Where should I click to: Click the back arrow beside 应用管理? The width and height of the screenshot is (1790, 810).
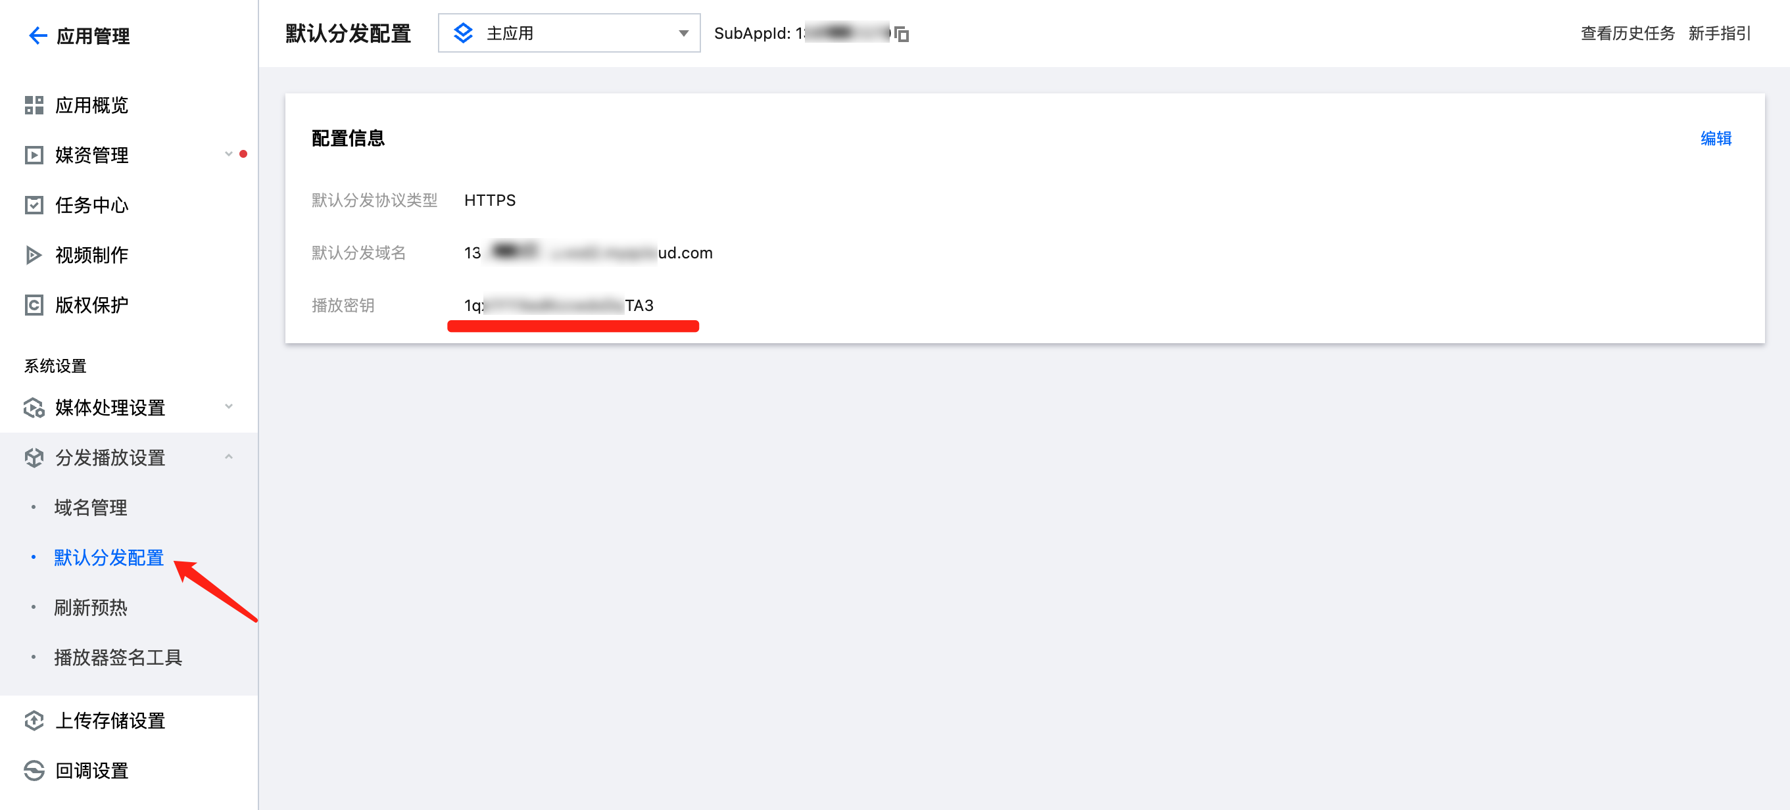point(37,36)
